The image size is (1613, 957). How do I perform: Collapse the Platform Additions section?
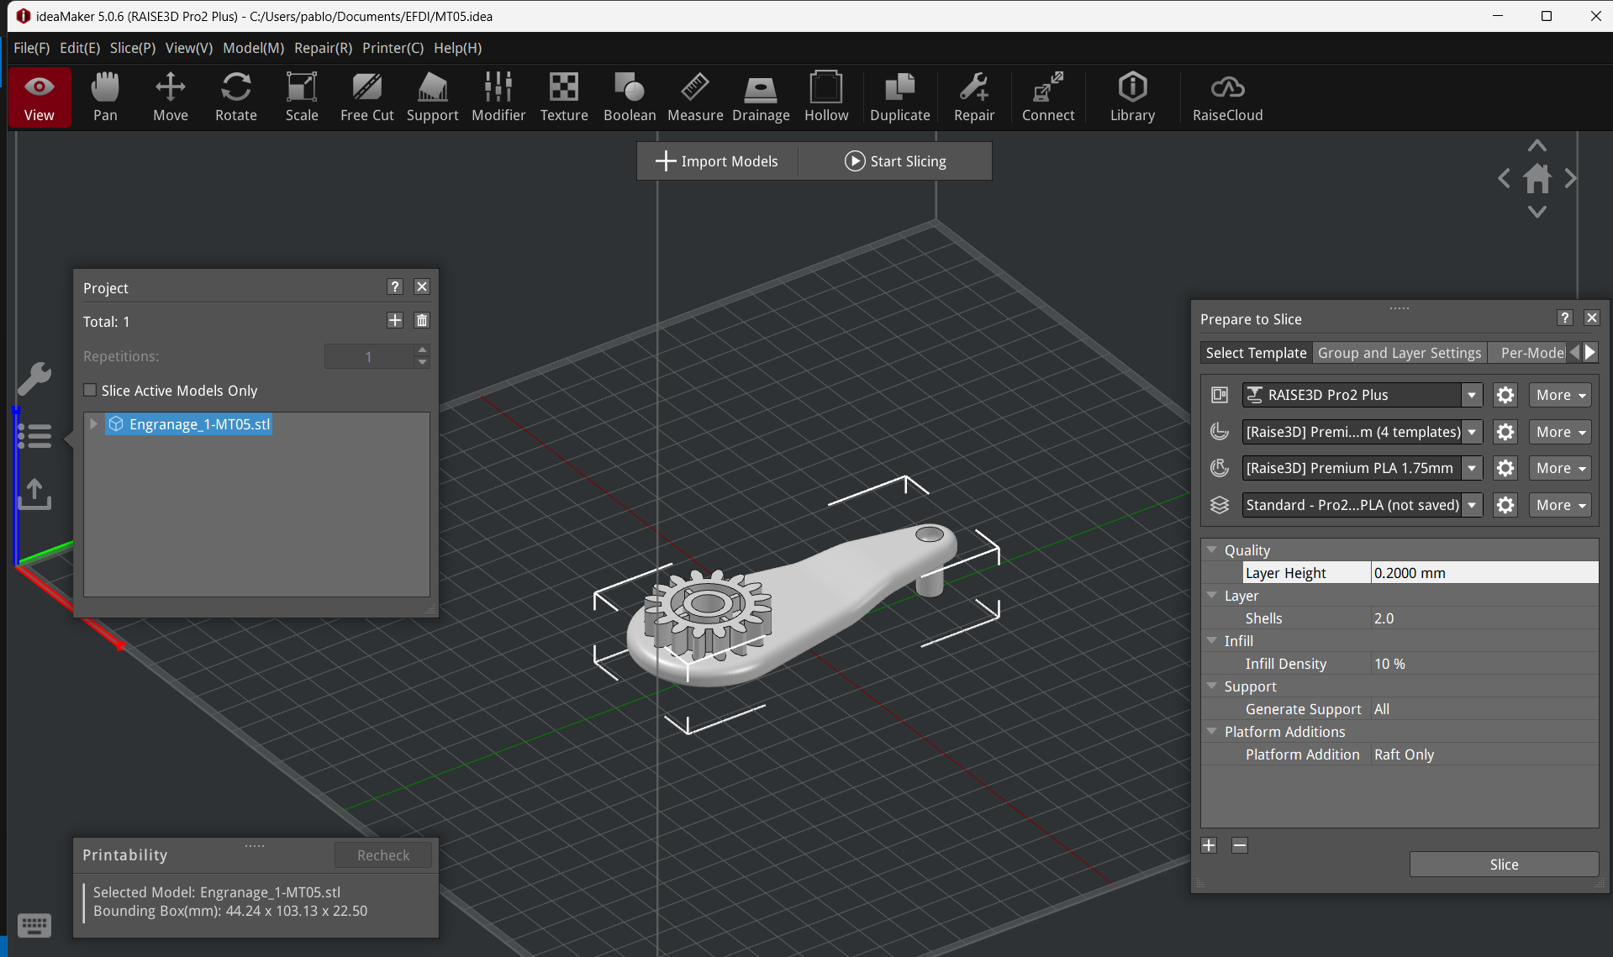(1212, 731)
